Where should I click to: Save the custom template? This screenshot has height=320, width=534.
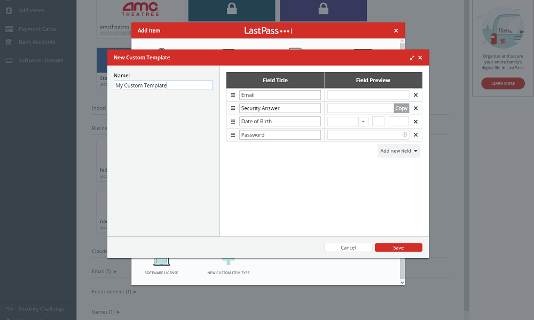pyautogui.click(x=398, y=247)
